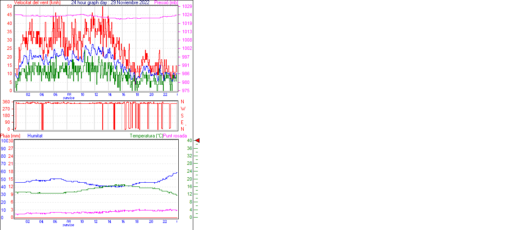Click the 'Humitat' legend label
Image resolution: width=532 pixels, height=230 pixels.
35,136
